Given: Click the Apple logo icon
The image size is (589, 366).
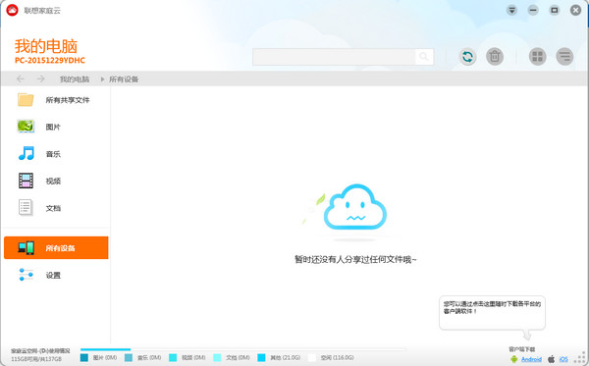Looking at the screenshot, I should (x=551, y=359).
